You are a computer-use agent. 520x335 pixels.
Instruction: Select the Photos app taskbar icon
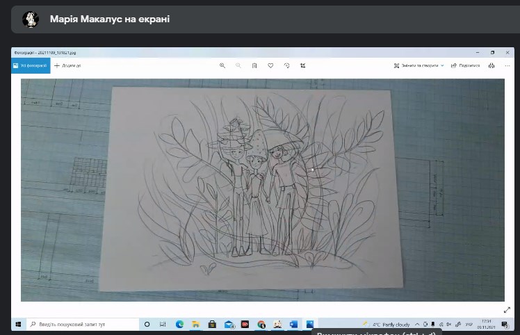[310, 325]
